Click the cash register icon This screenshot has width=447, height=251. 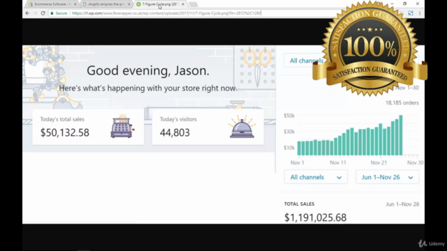(x=122, y=126)
